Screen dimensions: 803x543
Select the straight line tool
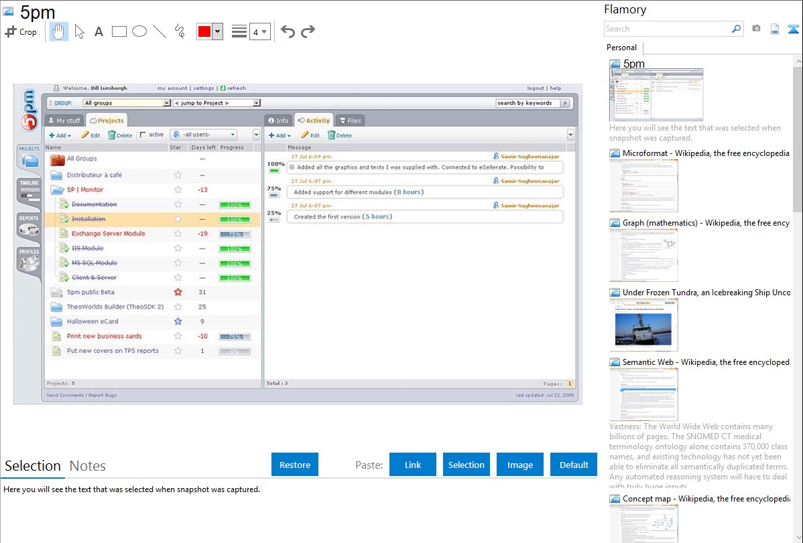(160, 31)
